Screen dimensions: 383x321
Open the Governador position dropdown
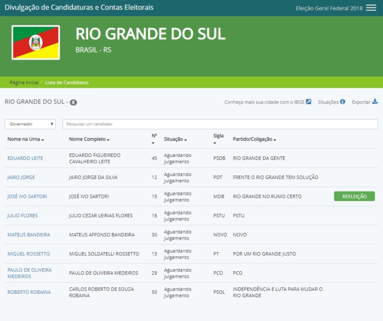coord(30,124)
